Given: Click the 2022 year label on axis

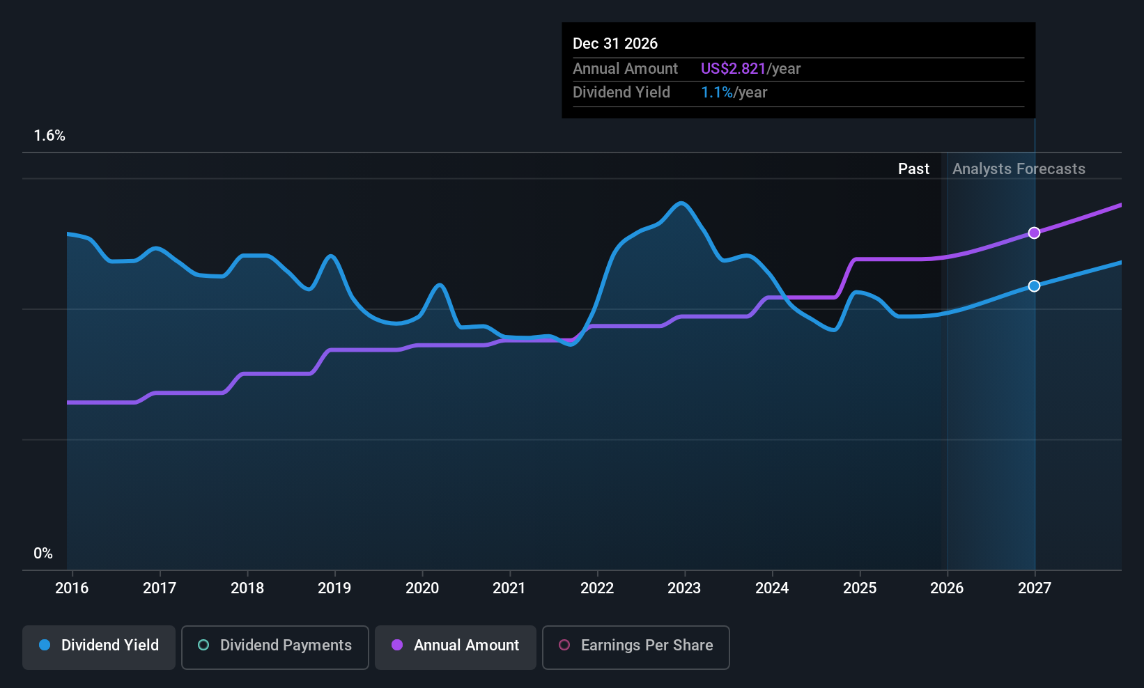Looking at the screenshot, I should tap(597, 588).
